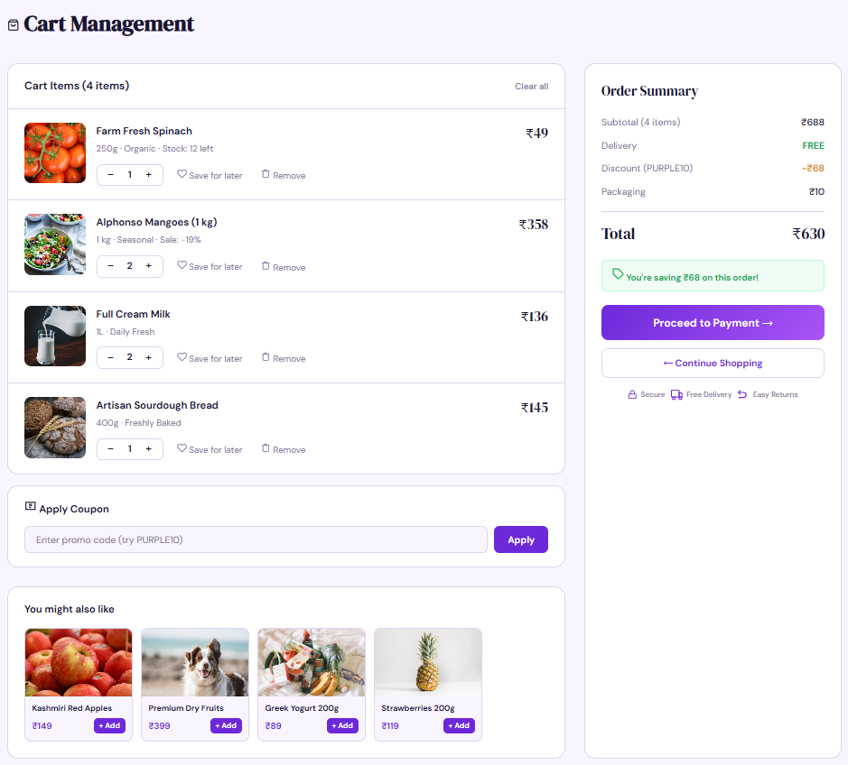Add Kashmiri Red Apples to cart
848x765 pixels.
(109, 725)
